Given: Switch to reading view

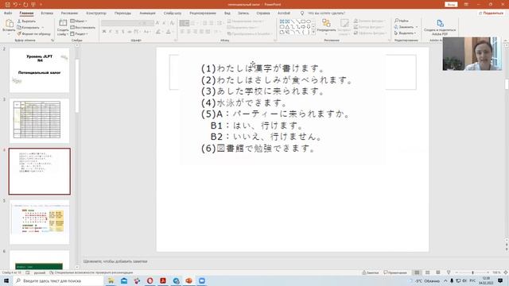Looking at the screenshot, I should (438, 272).
